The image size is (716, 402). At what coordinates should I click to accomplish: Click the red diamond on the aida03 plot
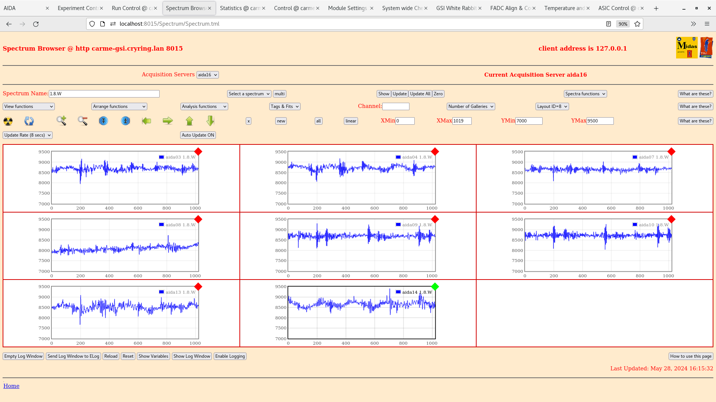[x=198, y=151]
